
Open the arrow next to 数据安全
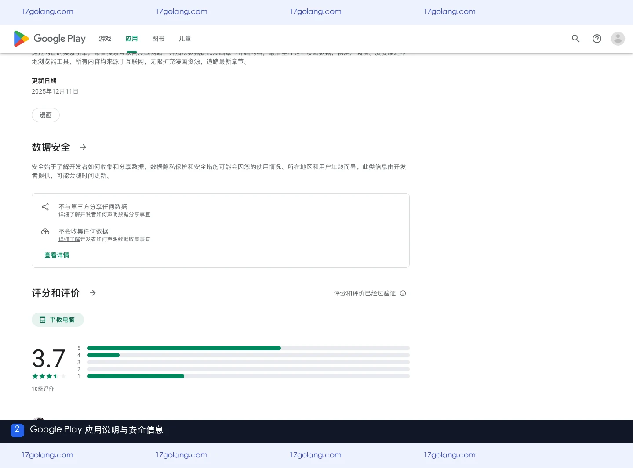(x=83, y=147)
